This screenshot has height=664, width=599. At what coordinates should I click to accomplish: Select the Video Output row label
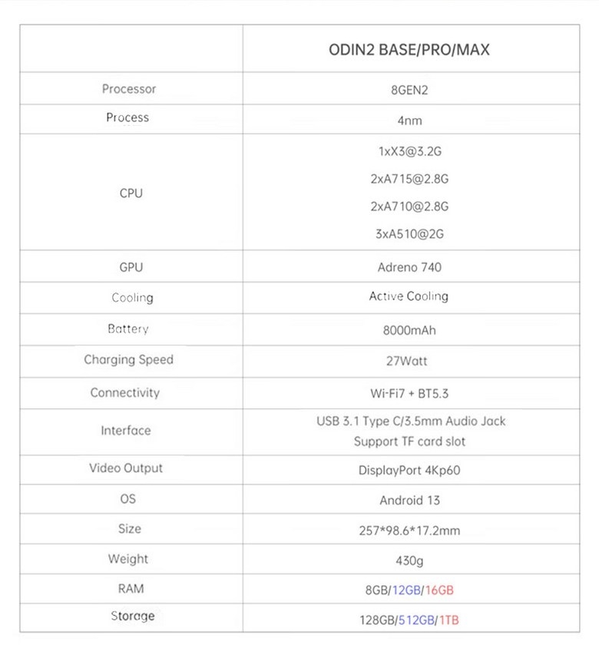pyautogui.click(x=126, y=467)
